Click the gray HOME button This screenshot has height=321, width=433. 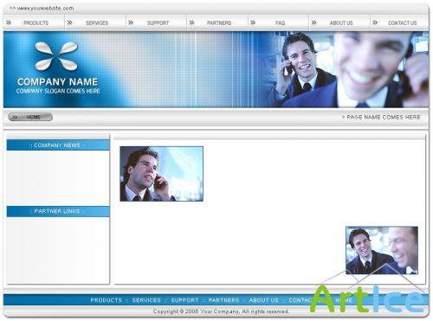pyautogui.click(x=30, y=117)
